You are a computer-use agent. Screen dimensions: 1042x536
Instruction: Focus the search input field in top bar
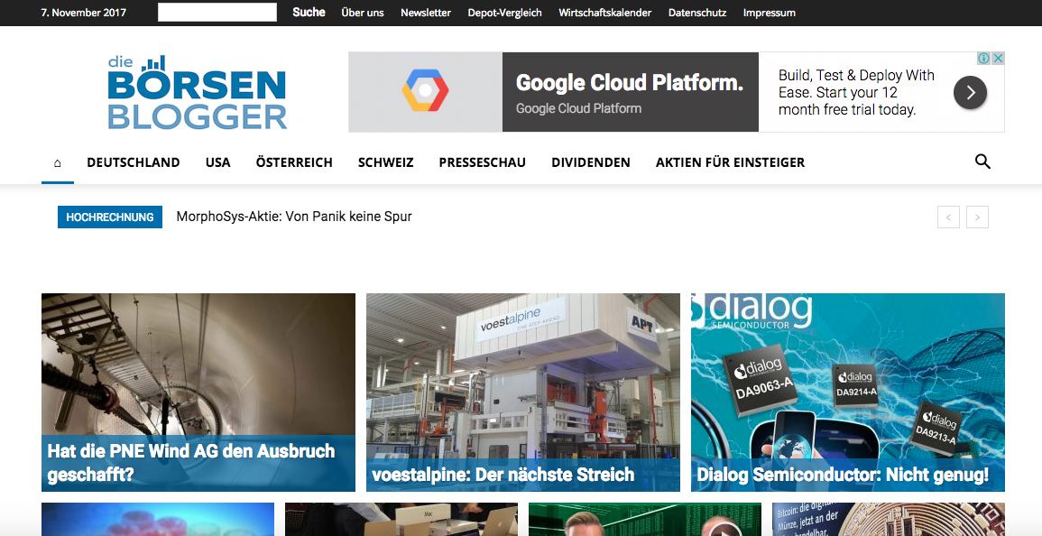[217, 12]
